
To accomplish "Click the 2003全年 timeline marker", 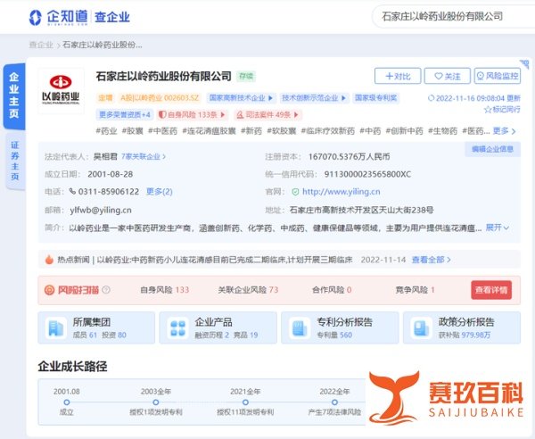I will pos(156,402).
